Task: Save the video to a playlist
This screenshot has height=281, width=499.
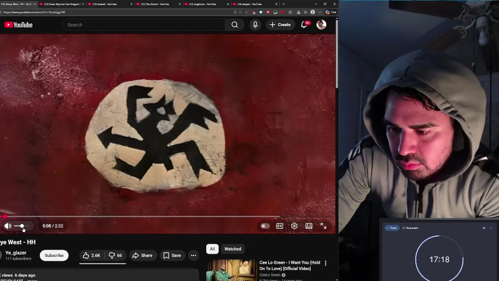Action: point(172,255)
